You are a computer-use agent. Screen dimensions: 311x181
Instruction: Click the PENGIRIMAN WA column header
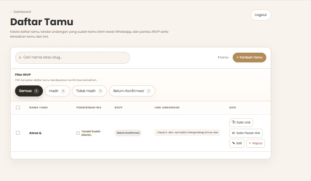coord(89,108)
